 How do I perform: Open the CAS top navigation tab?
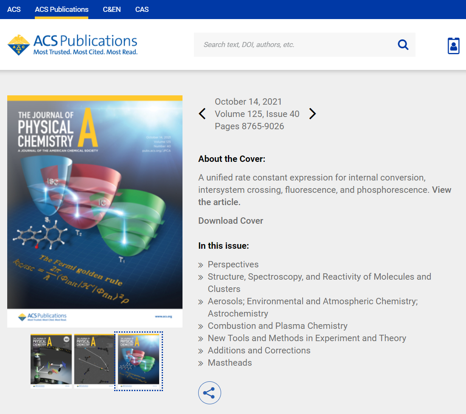point(142,9)
